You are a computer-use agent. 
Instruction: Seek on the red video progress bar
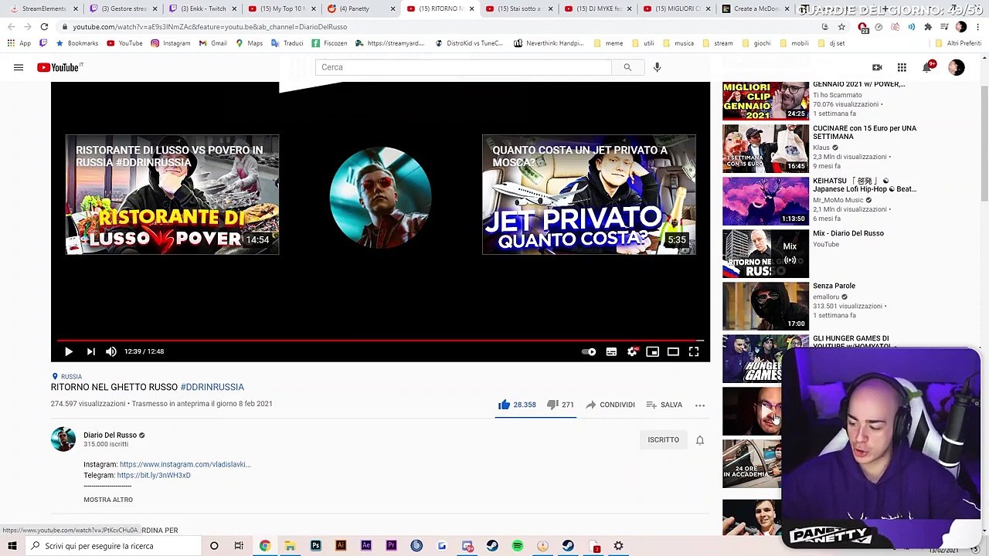[x=380, y=340]
